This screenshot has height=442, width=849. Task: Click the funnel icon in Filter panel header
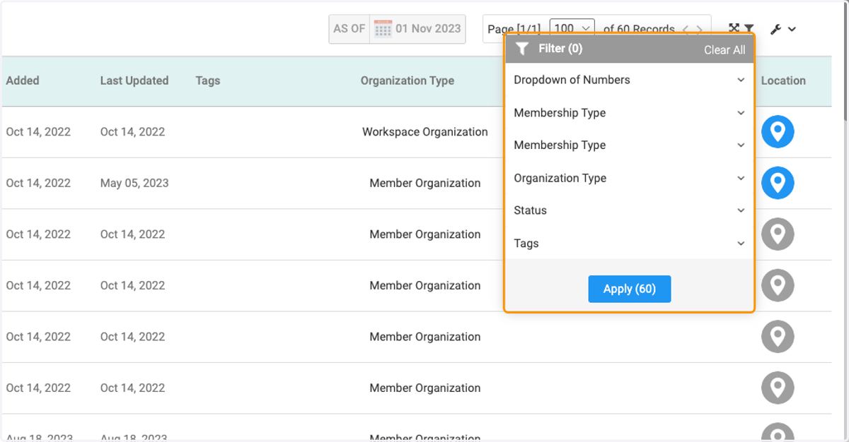pos(522,49)
